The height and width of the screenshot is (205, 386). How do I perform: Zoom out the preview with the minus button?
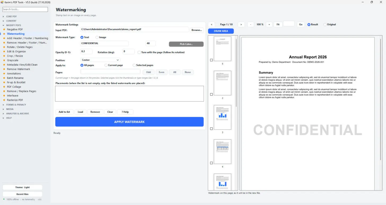point(251,25)
